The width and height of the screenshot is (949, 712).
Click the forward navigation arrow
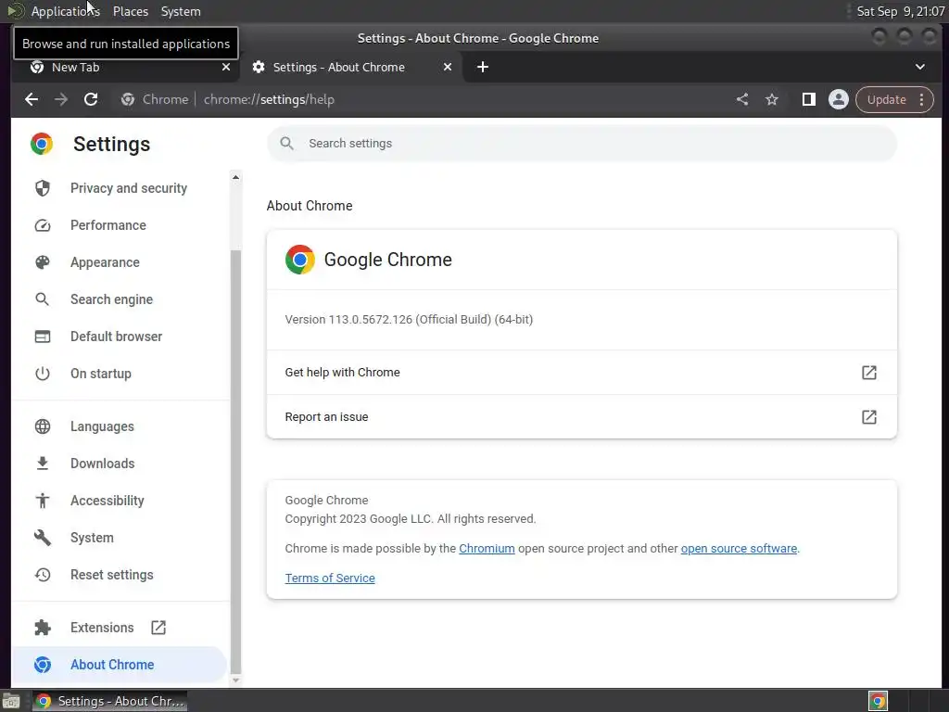click(61, 99)
